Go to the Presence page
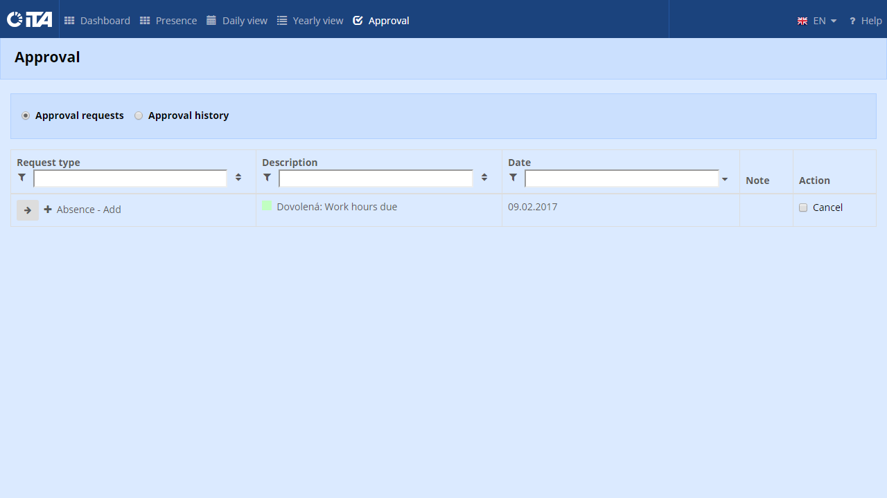This screenshot has height=498, width=887. 168,21
